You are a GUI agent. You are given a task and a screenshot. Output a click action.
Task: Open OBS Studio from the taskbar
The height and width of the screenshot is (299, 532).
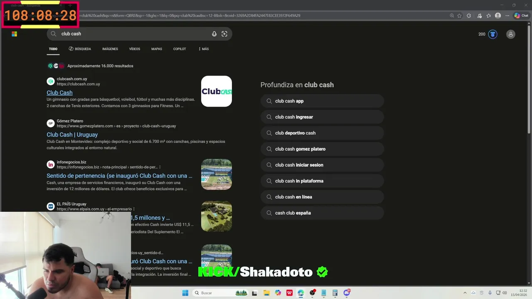312,293
